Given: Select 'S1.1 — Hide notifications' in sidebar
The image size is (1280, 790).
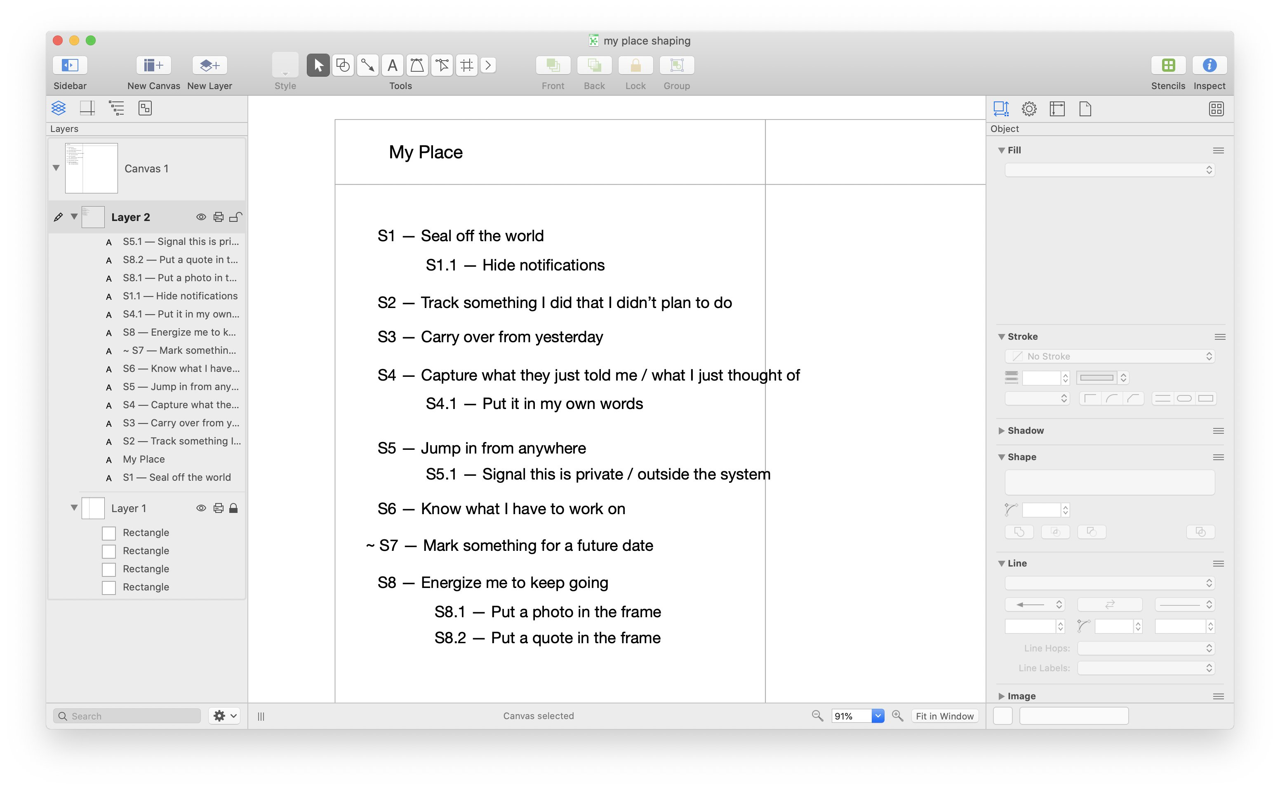Looking at the screenshot, I should click(x=180, y=296).
